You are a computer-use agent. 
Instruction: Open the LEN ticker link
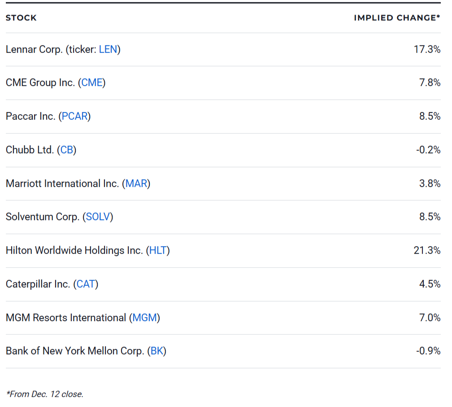click(108, 50)
